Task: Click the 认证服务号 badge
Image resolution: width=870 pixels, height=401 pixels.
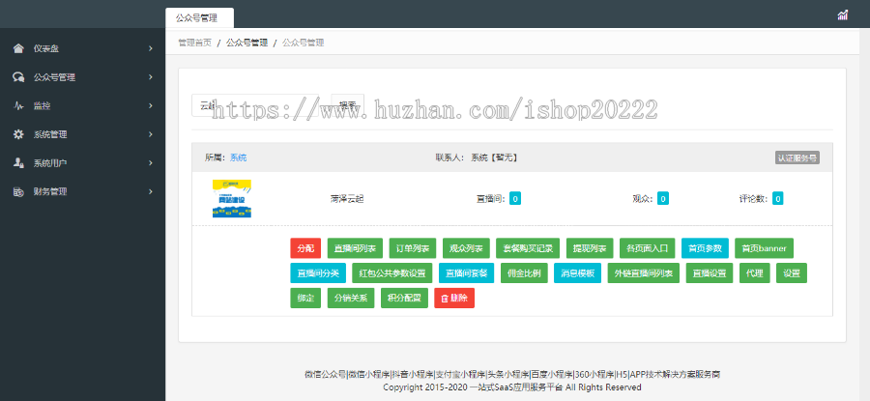Action: 797,158
